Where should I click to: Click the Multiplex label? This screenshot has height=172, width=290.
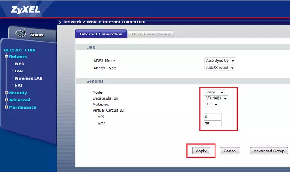pyautogui.click(x=101, y=105)
